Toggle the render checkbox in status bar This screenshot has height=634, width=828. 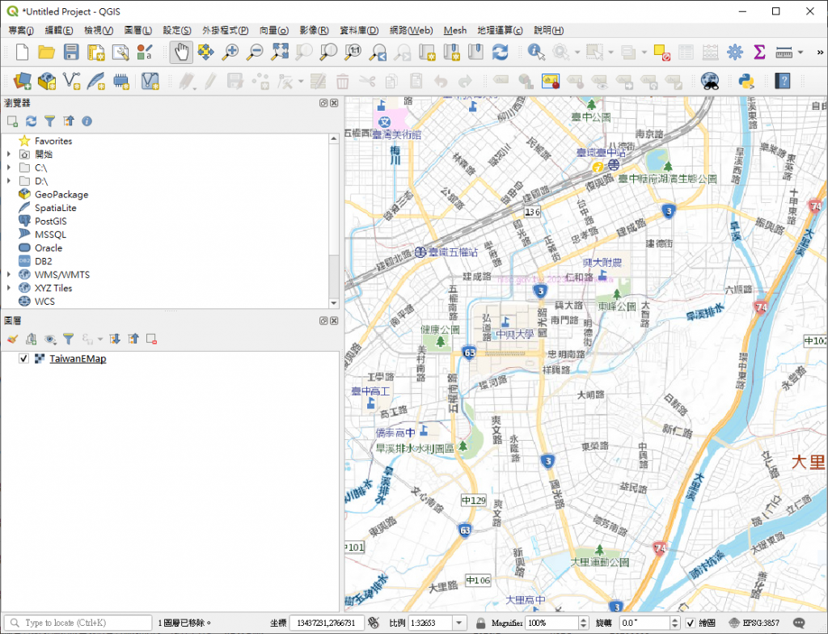pos(690,623)
